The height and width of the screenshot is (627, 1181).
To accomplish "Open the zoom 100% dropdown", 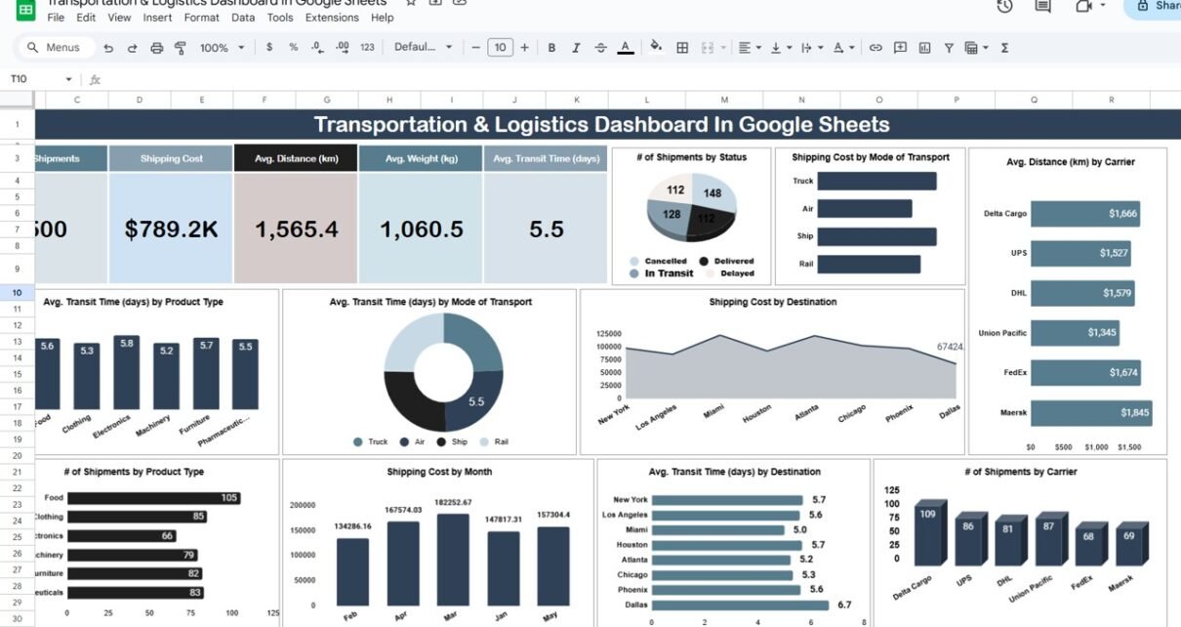I will click(x=222, y=47).
